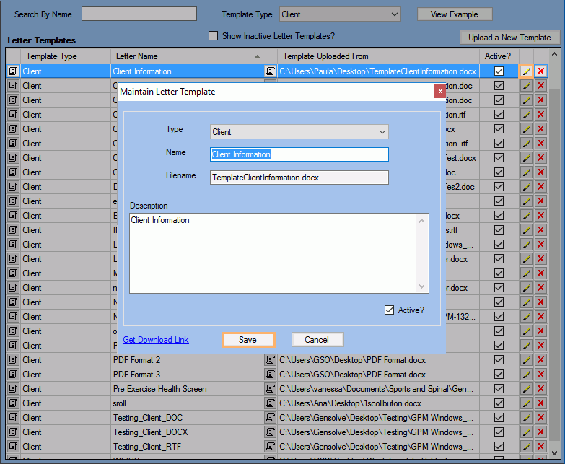The height and width of the screenshot is (464, 565).
Task: Click edit pencil icon for Client Information row
Action: [x=526, y=71]
